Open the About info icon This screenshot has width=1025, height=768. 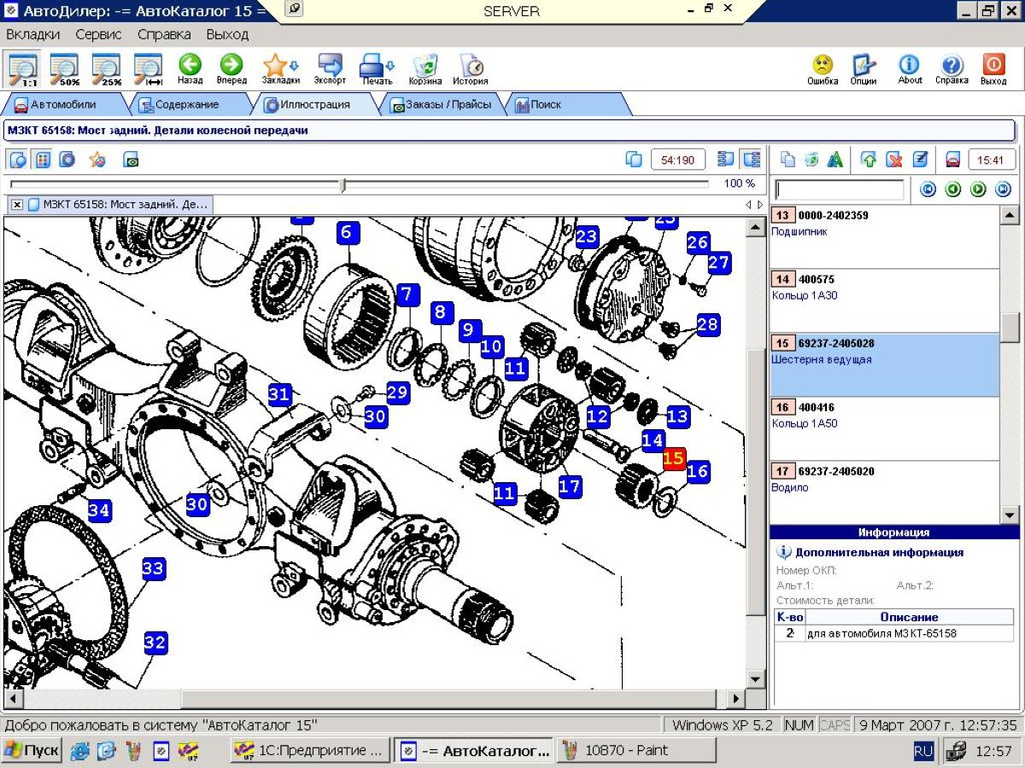coord(910,68)
